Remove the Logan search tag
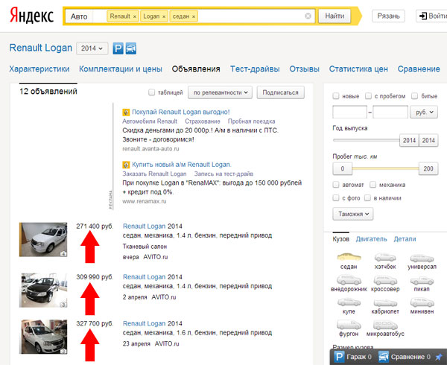447x365 pixels. pyautogui.click(x=164, y=16)
